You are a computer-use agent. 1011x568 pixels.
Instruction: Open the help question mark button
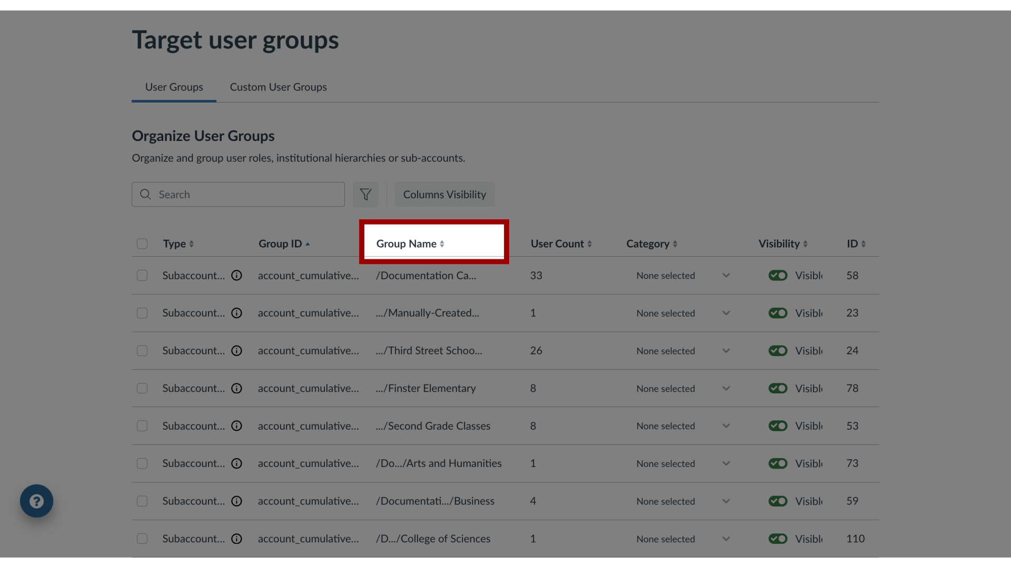click(36, 501)
